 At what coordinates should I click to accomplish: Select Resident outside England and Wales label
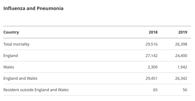36,90
